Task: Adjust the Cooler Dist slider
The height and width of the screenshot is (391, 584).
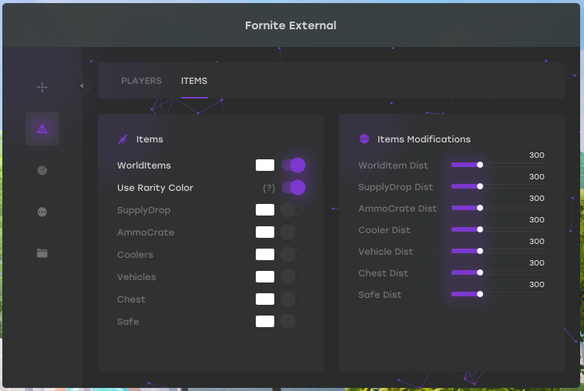Action: [x=498, y=229]
